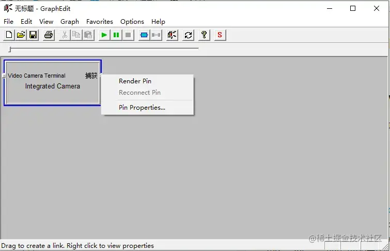Open the Graph menu
The height and width of the screenshot is (251, 390).
[x=70, y=22]
